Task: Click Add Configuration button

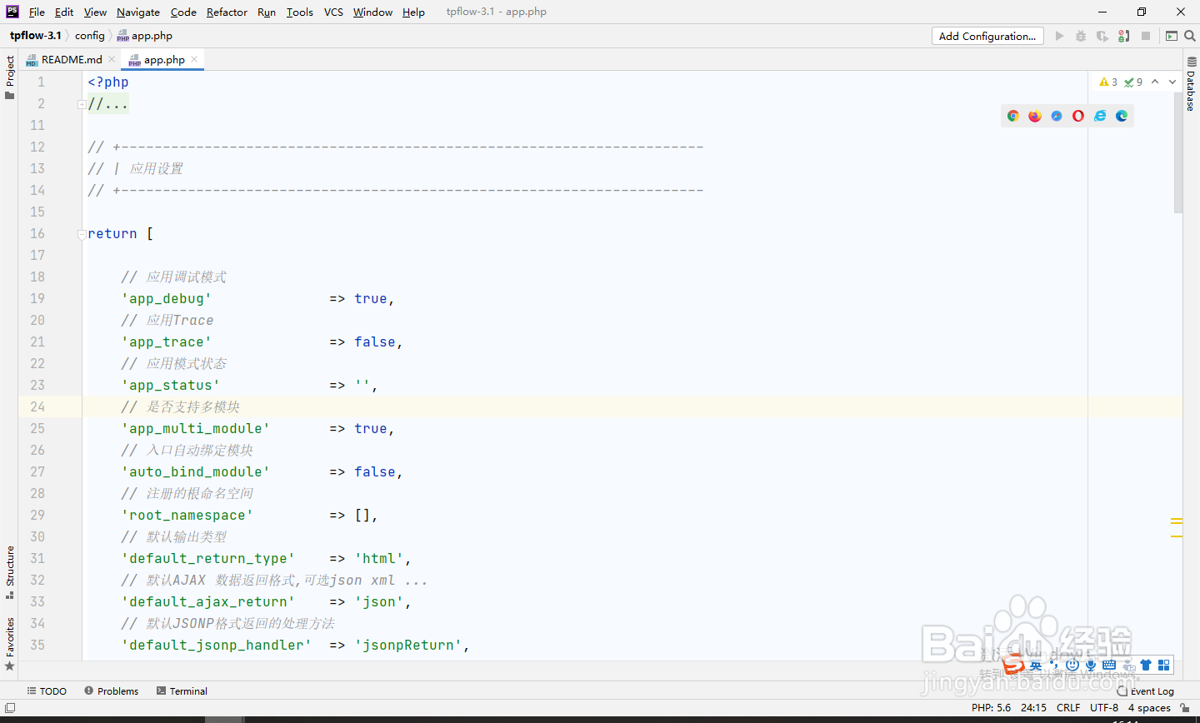Action: point(987,36)
